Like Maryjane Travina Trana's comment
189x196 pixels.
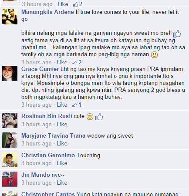[x=62, y=144]
